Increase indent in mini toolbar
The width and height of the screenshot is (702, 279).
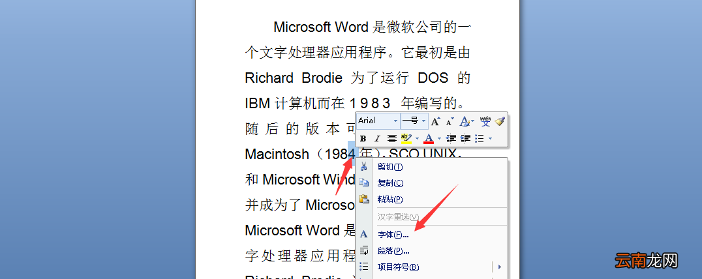coord(466,139)
